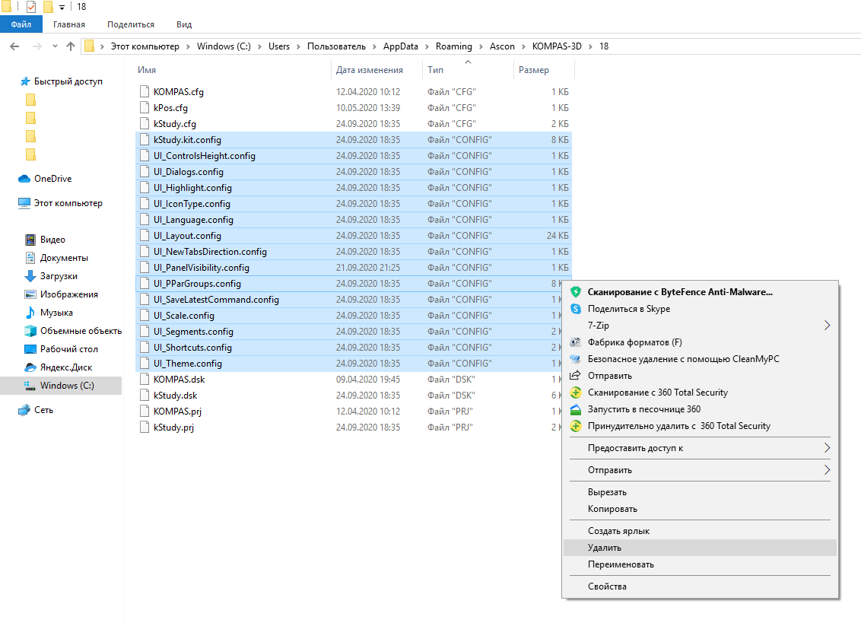The image size is (861, 623).
Task: Navigate to Этот компьютер in address bar
Action: click(x=145, y=46)
